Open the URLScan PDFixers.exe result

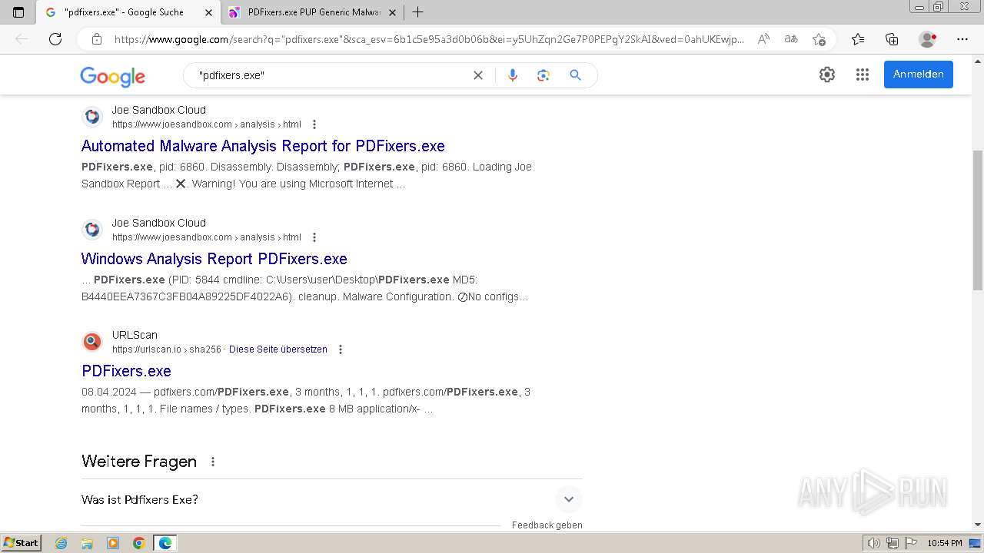click(x=126, y=371)
